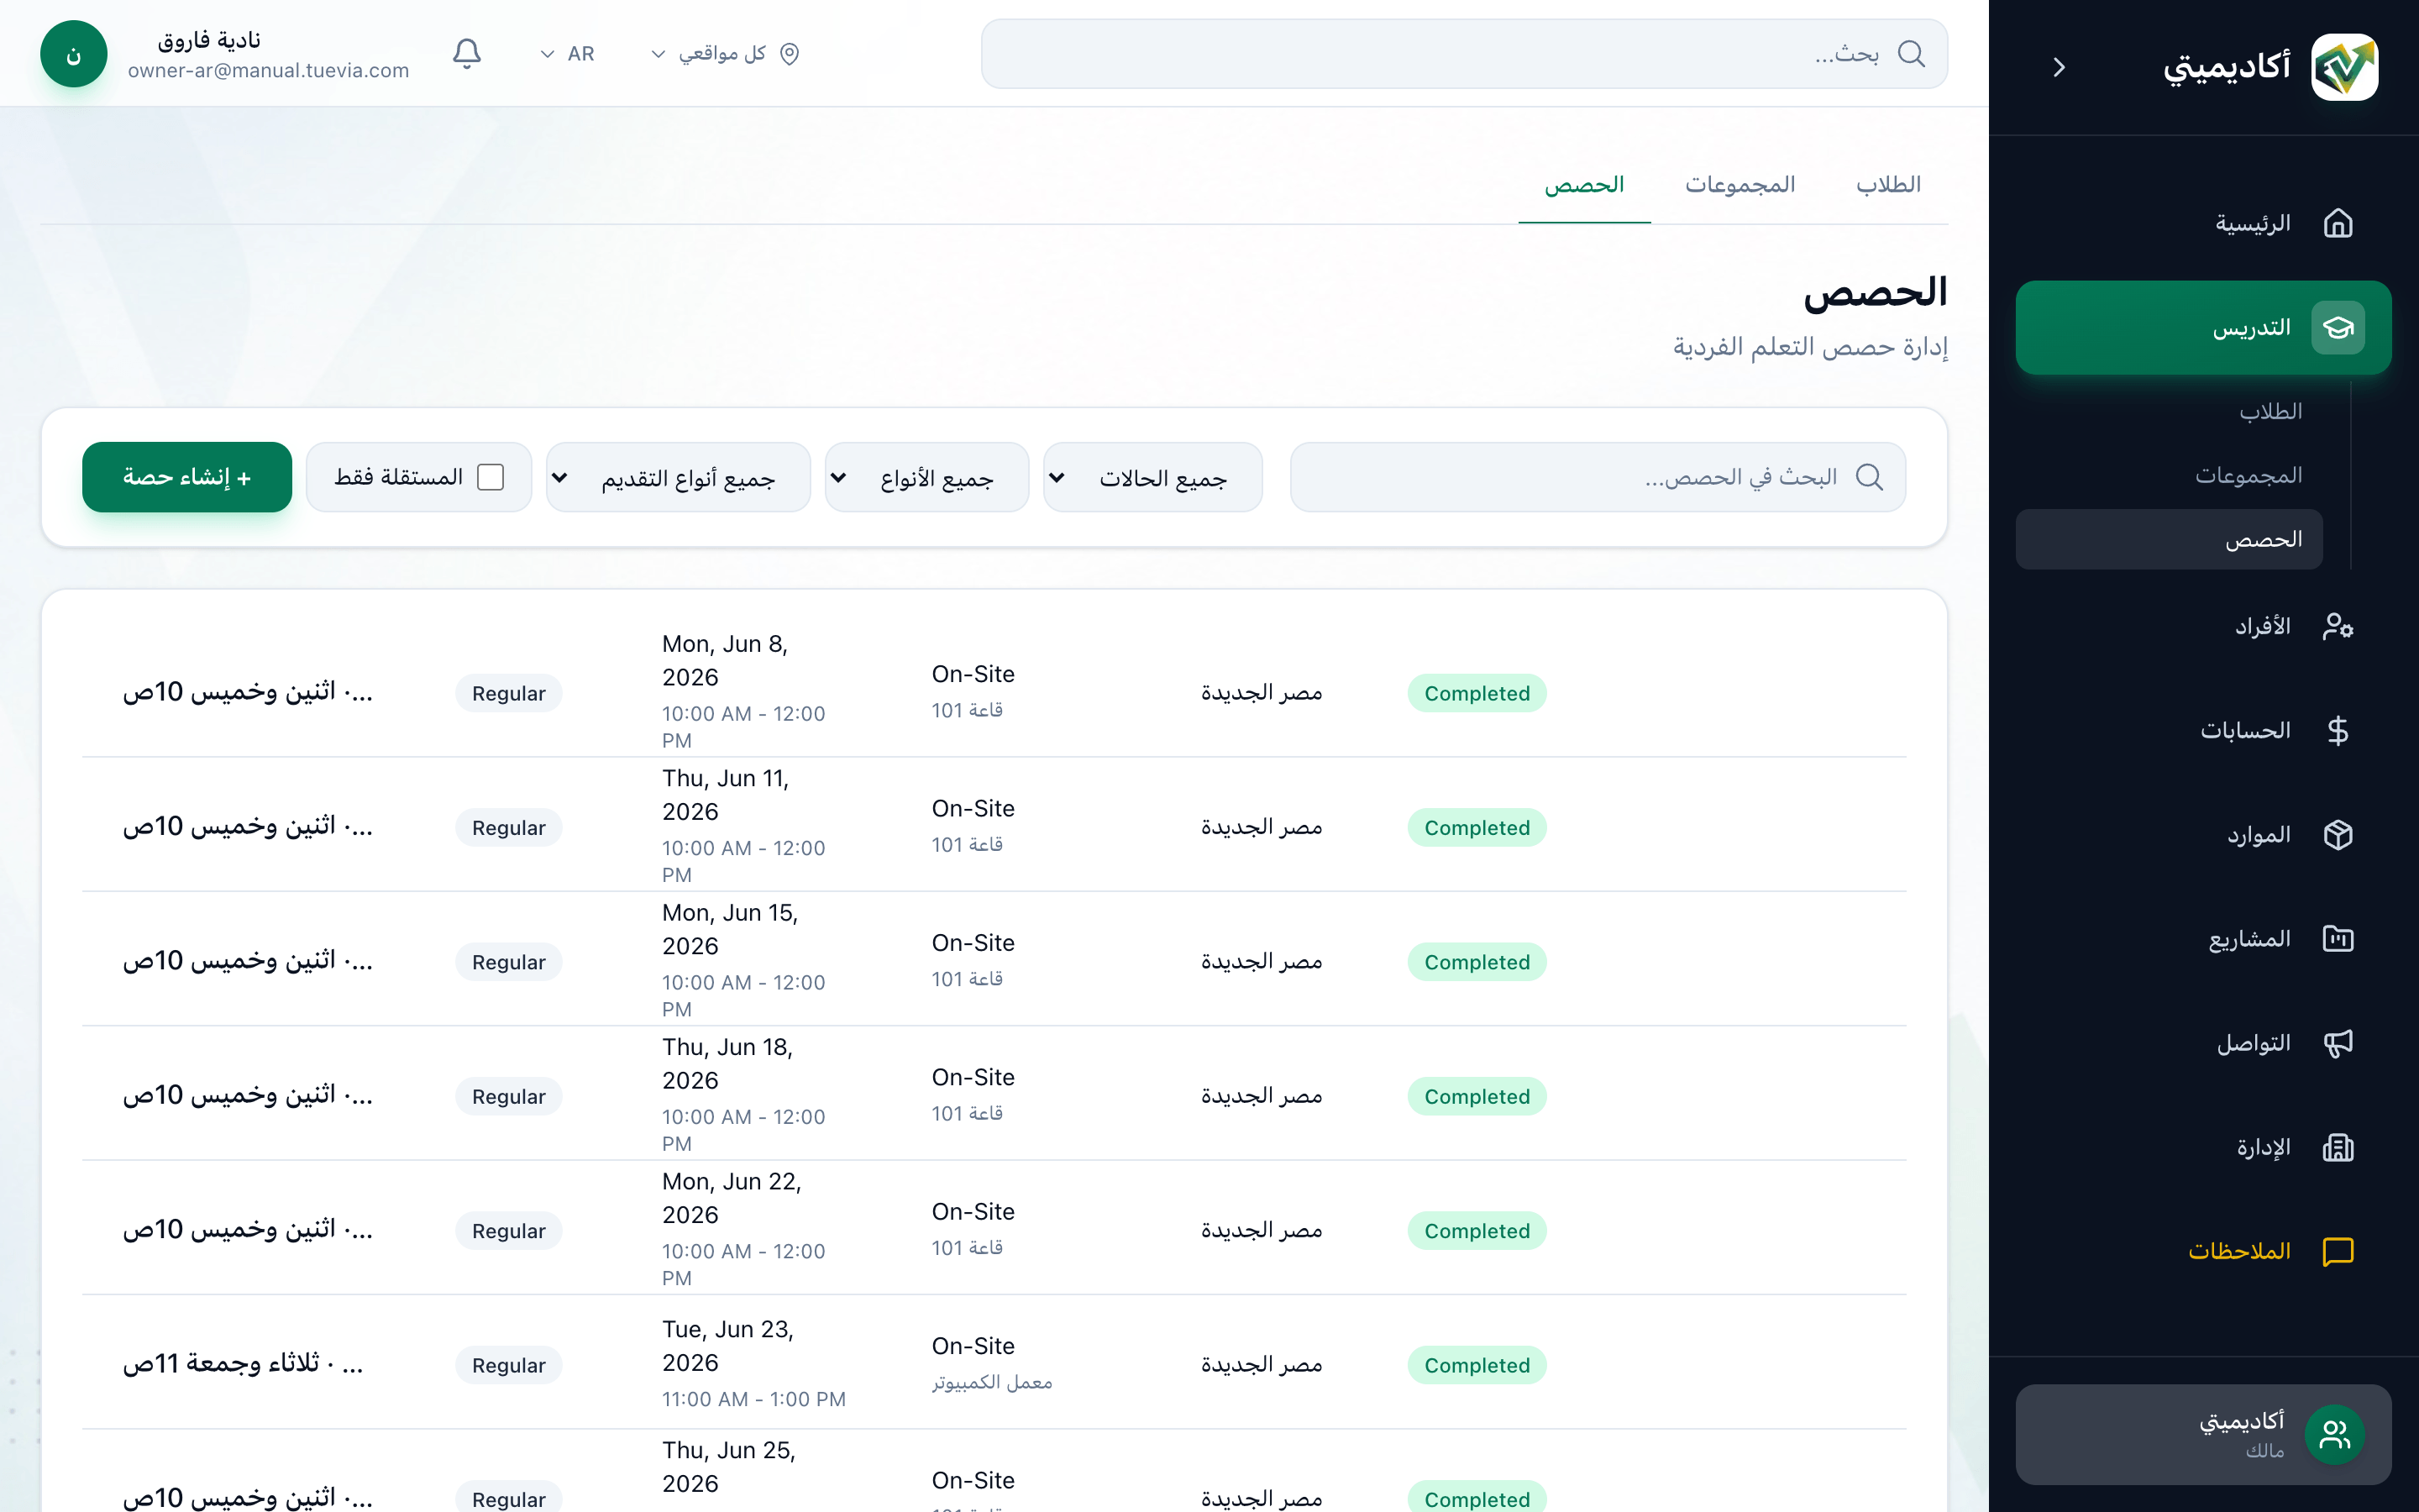Screen dimensions: 2419x1512
Task: Open the التواصل megaphone icon
Action: [x=2337, y=1043]
